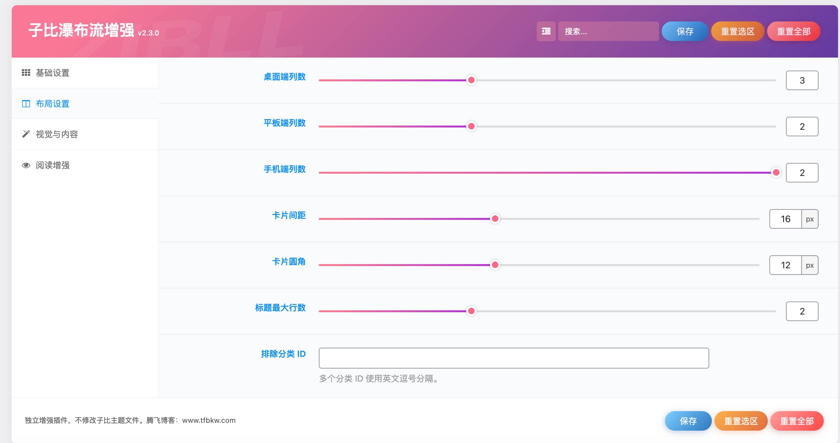Image resolution: width=840 pixels, height=443 pixels.
Task: Click the magic wand icon for 视觉与内容
Action: pos(26,134)
